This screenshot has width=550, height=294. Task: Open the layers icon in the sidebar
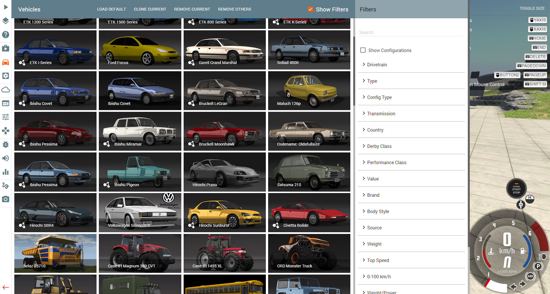click(x=6, y=21)
